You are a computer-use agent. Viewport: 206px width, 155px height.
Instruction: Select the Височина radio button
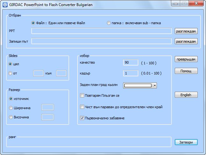[11, 117]
